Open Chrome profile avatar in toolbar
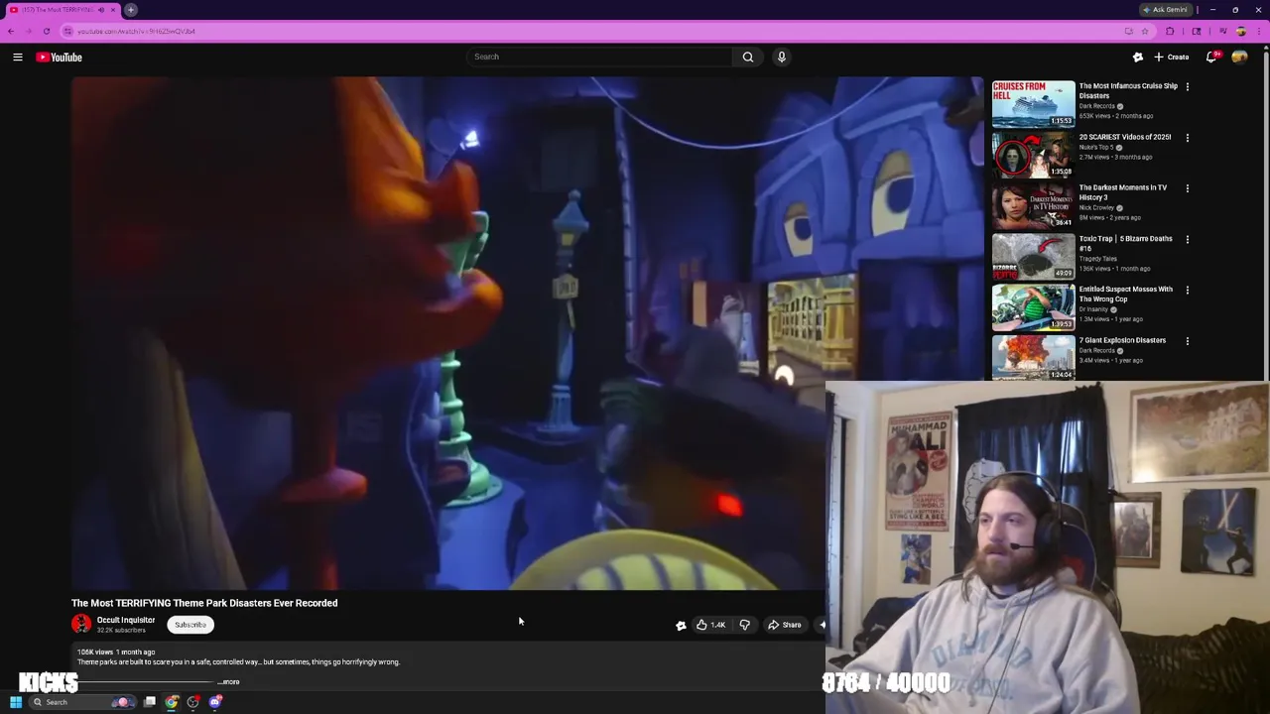The width and height of the screenshot is (1270, 714). (x=1240, y=31)
